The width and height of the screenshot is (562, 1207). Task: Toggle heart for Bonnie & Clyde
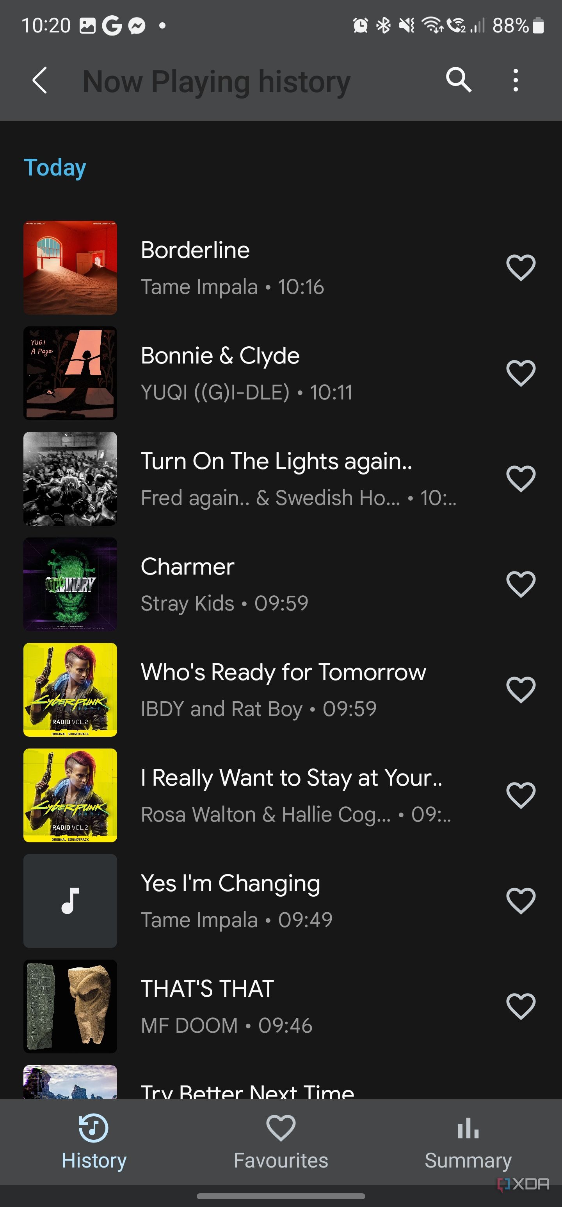(x=520, y=373)
